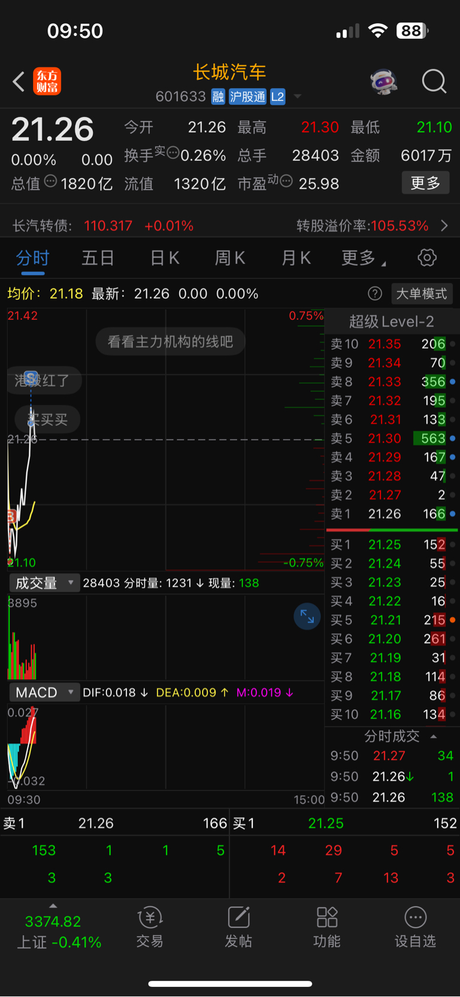Tap the battery indicator in status bar
460x997 pixels.
click(413, 31)
